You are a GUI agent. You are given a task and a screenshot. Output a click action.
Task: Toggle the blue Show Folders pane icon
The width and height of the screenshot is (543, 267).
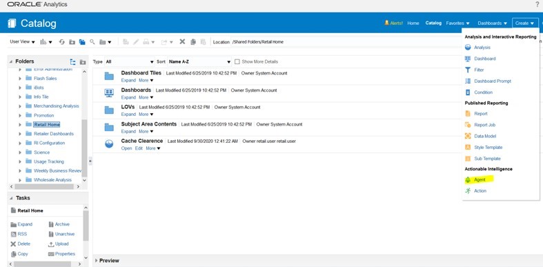click(x=82, y=42)
